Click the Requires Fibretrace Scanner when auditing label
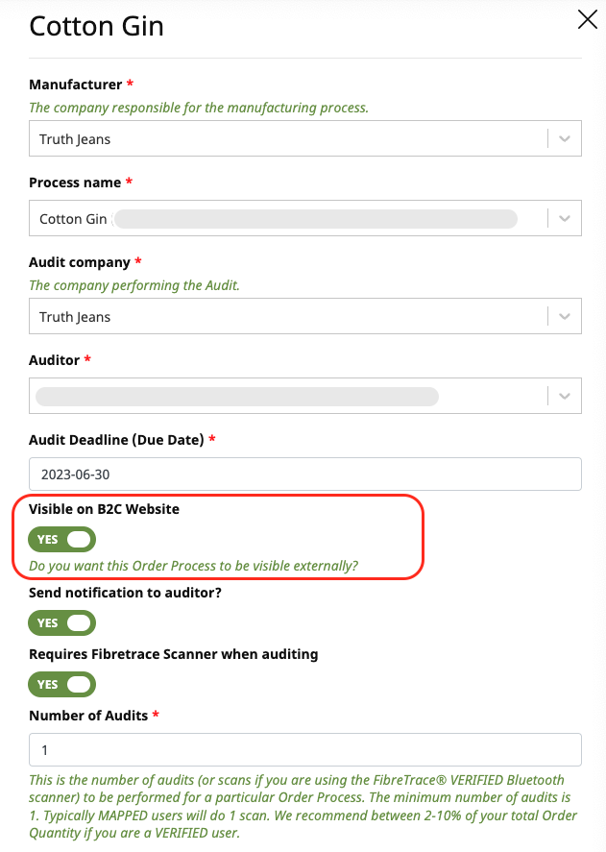The height and width of the screenshot is (852, 606). (x=174, y=654)
